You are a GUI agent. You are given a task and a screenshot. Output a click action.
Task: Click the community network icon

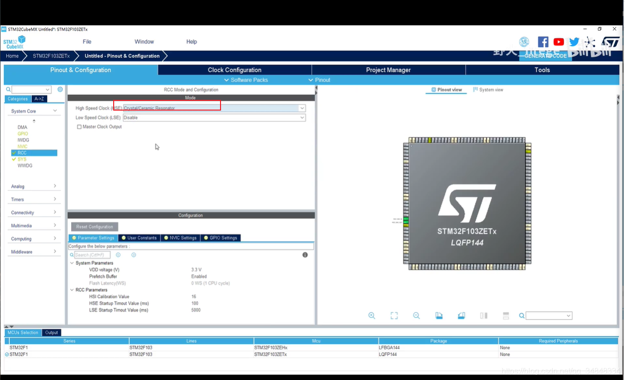[590, 42]
